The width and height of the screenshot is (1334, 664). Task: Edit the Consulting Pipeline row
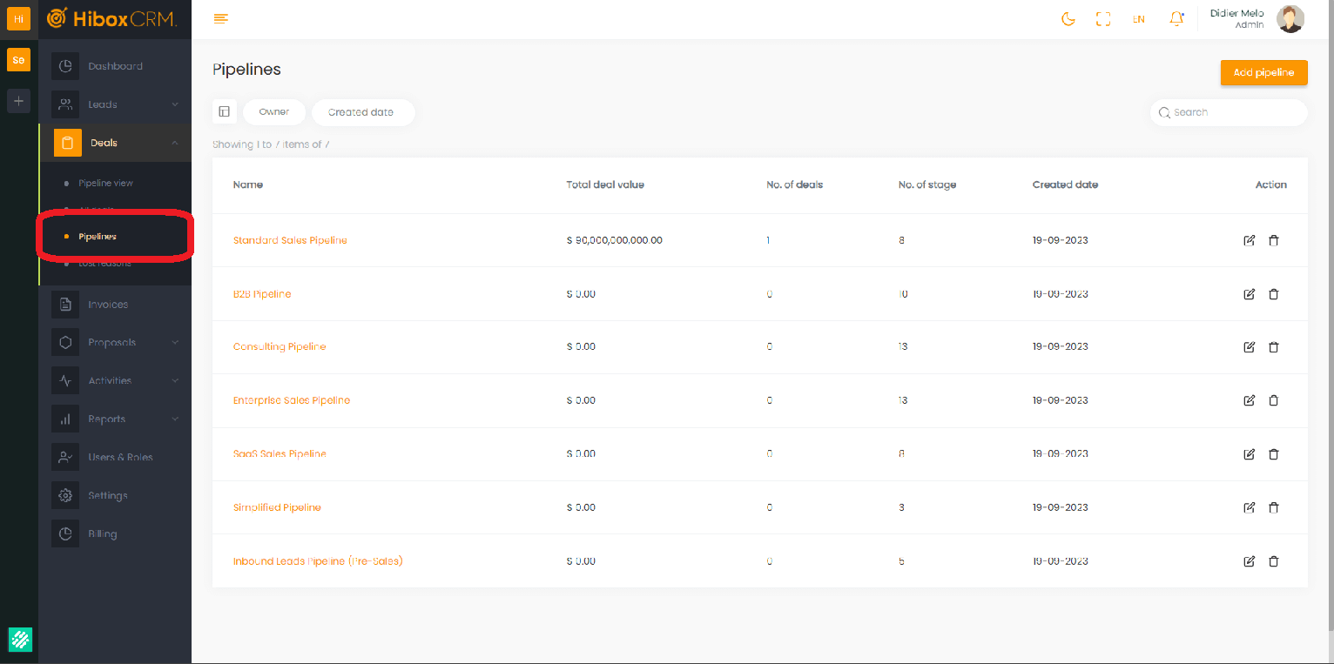1249,347
